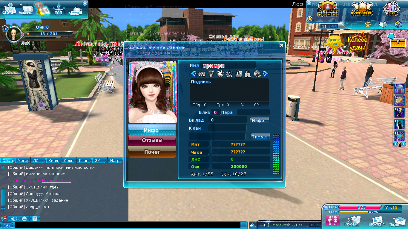Click the chat emoticon smiley button
Viewport: 408px width, 229px height.
(24, 219)
